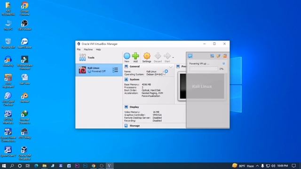Click the System section header
Screen dimensions: 301x169
tap(135, 79)
